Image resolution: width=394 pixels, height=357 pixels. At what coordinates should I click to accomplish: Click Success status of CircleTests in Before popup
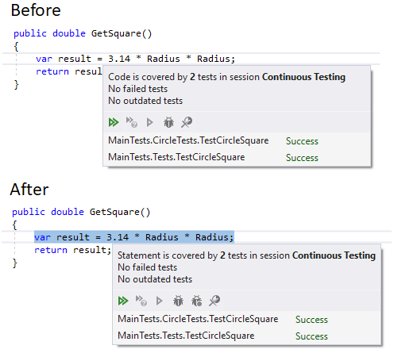[302, 141]
